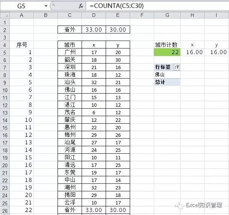Click the 省外 cell in row 26
The height and width of the screenshot is (215, 229).
tap(70, 210)
